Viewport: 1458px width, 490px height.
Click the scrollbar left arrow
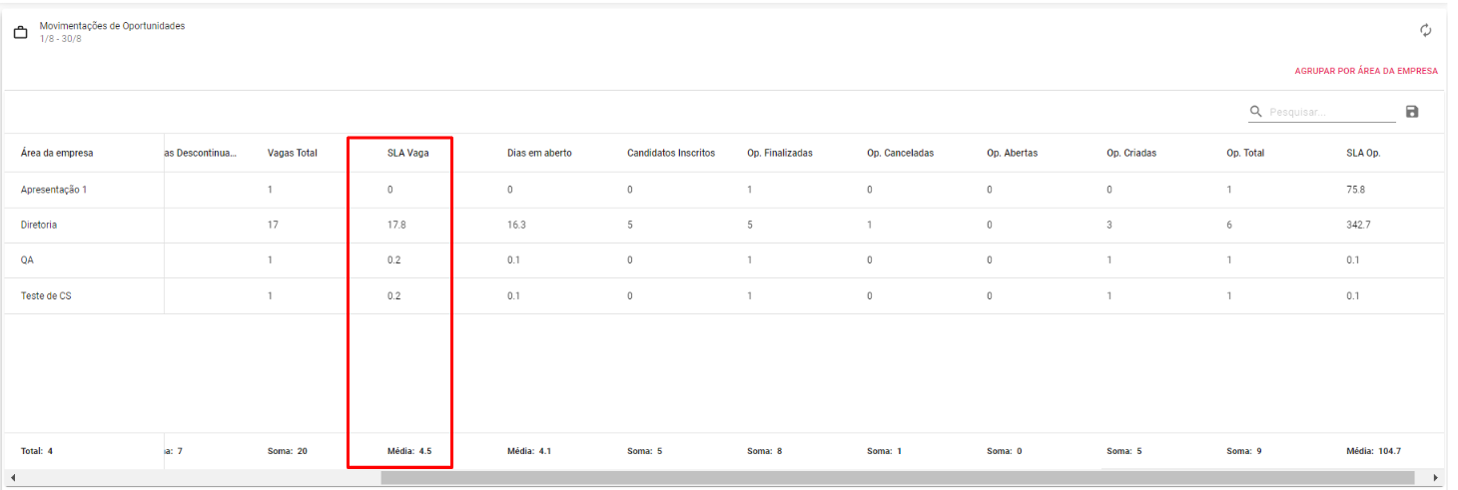tap(12, 478)
